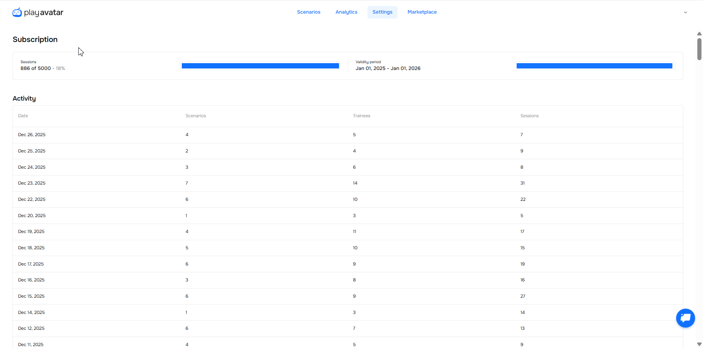This screenshot has width=703, height=348.
Task: Click the Sessions column header in Activity
Action: [529, 116]
